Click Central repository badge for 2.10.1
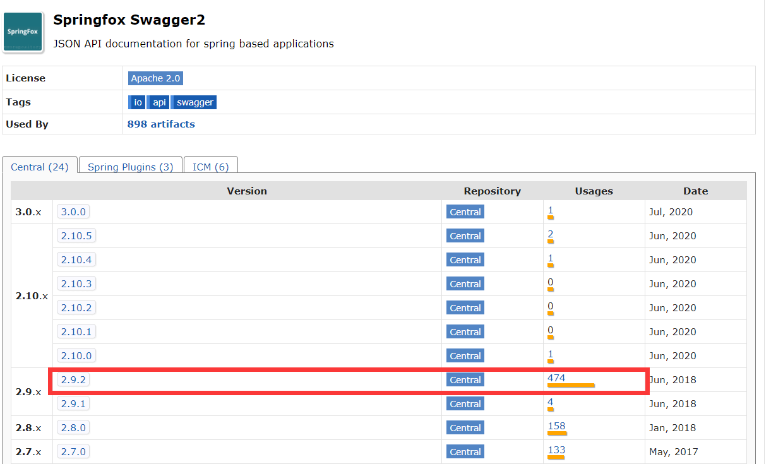 click(465, 332)
